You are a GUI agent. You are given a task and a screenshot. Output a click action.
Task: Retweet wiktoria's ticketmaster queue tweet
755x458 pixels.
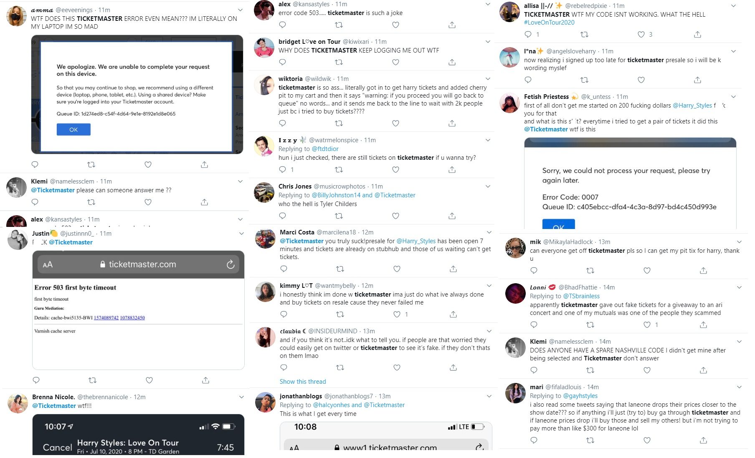(x=339, y=123)
